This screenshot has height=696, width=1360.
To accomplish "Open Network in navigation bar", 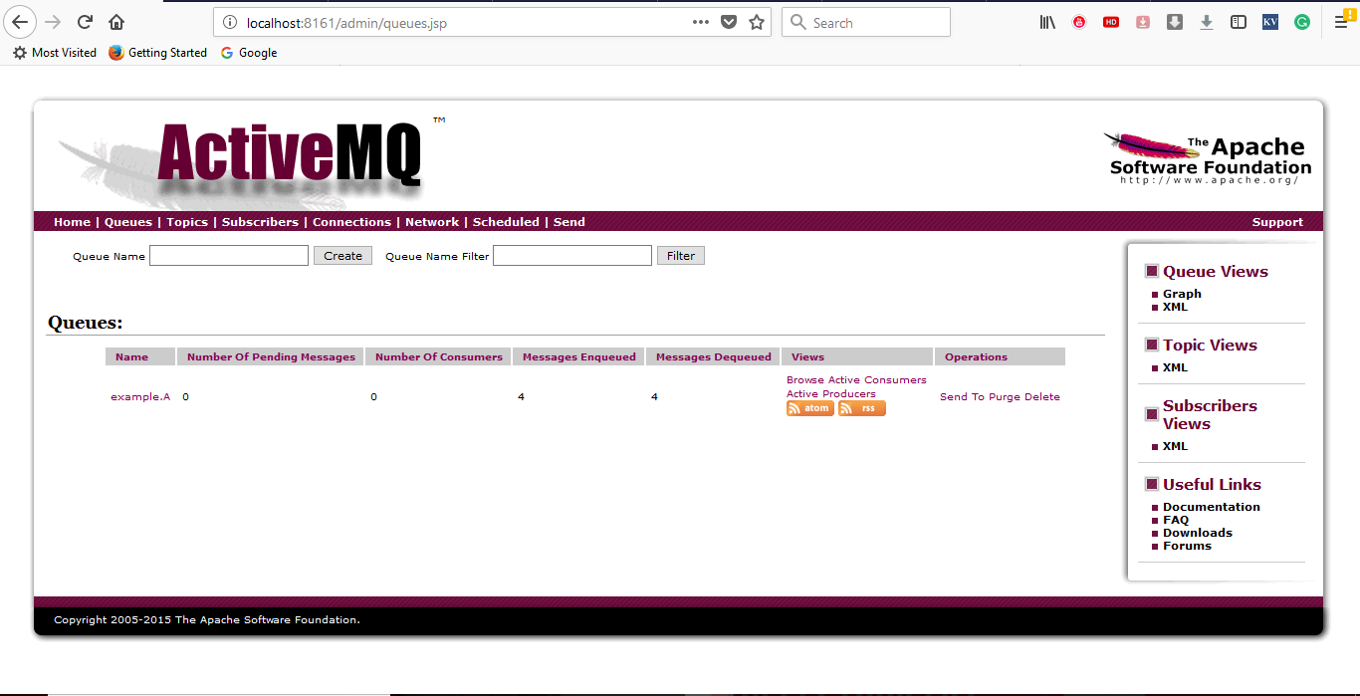I will [x=432, y=222].
